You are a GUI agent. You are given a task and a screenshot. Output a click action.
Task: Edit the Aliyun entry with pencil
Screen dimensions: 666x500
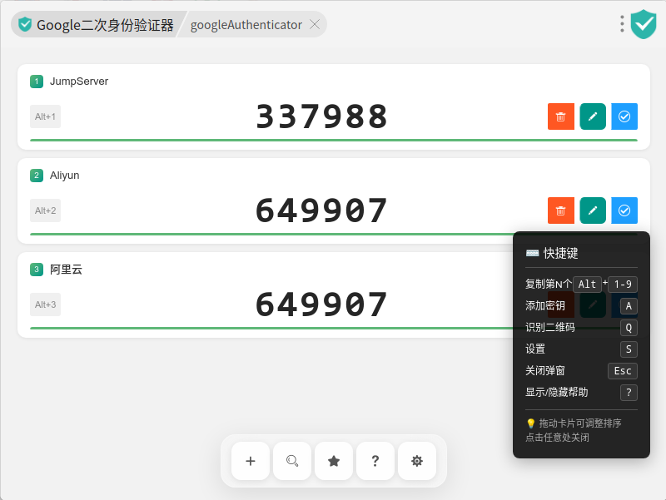point(593,210)
